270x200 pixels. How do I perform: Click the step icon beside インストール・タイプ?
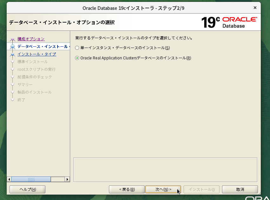(12, 54)
